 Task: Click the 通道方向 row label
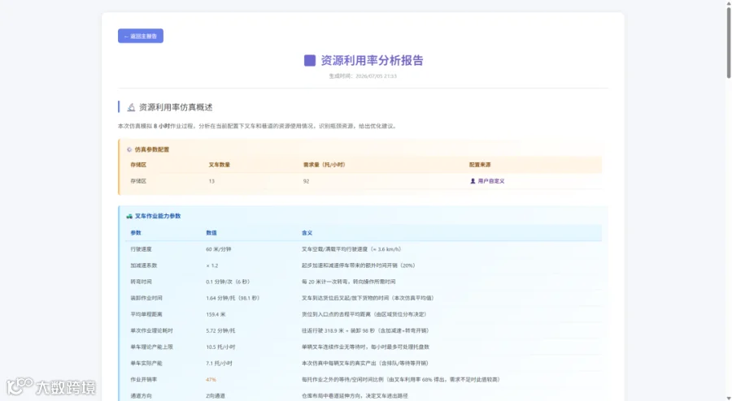pos(141,396)
